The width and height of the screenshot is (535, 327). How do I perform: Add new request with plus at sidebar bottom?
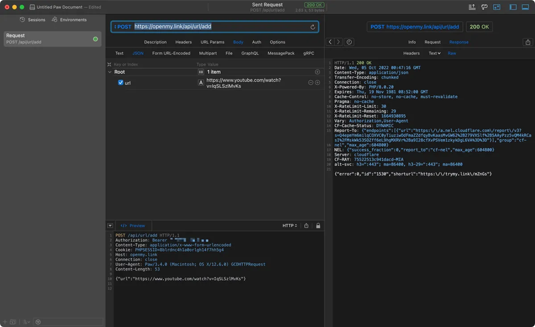(x=5, y=322)
